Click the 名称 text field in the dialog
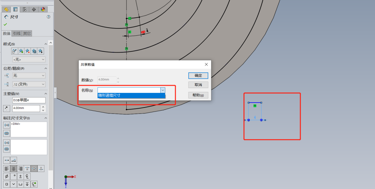The image size is (375, 189). click(x=129, y=90)
